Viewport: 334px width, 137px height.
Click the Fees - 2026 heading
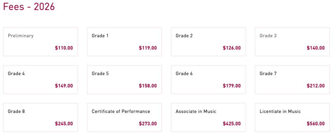point(29,7)
